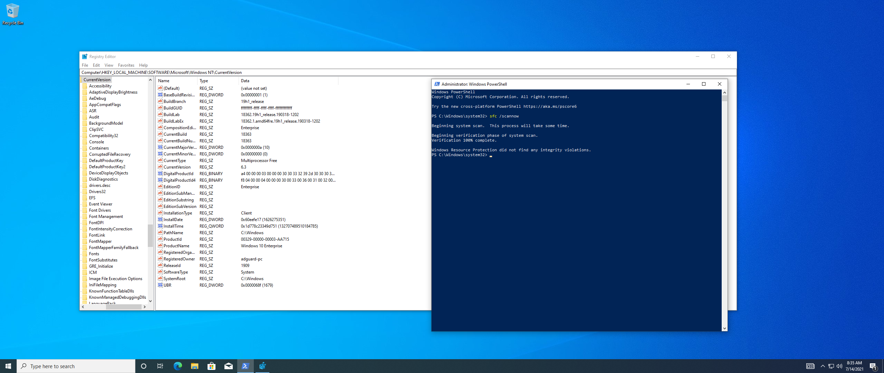Switch to Registry Editor taskbar icon

click(262, 366)
